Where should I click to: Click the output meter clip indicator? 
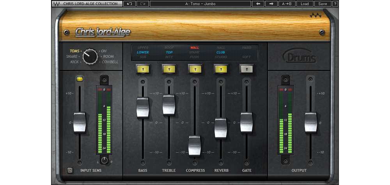(285, 89)
